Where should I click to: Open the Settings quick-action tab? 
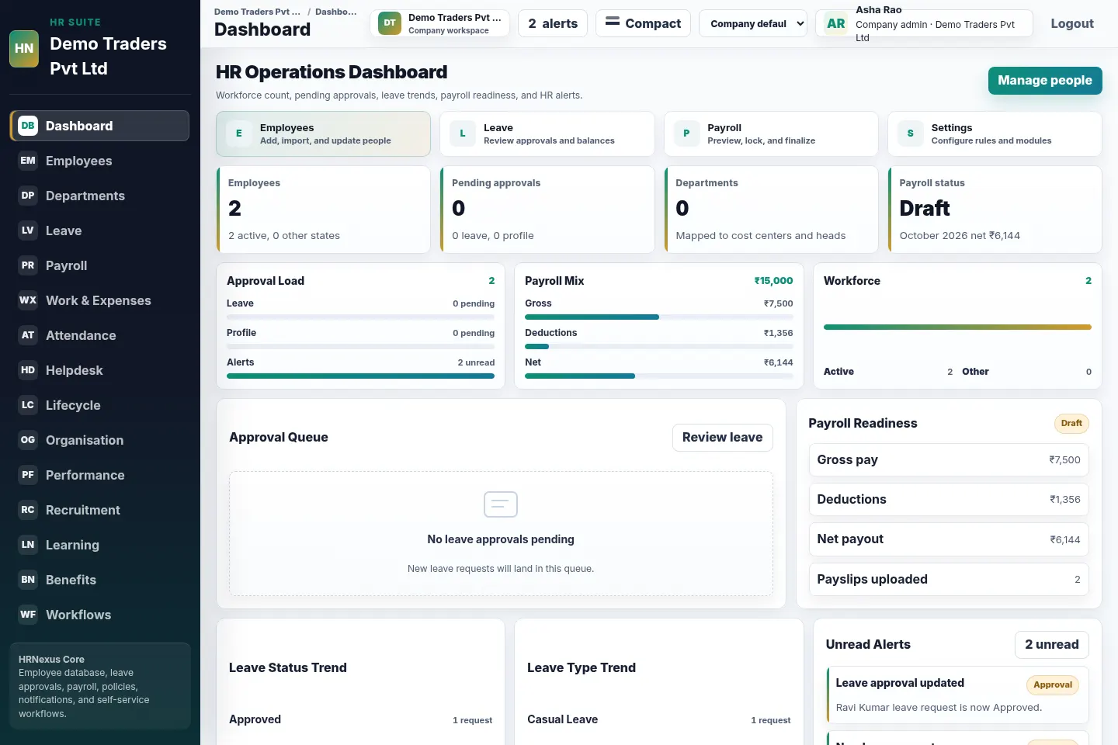pyautogui.click(x=995, y=133)
